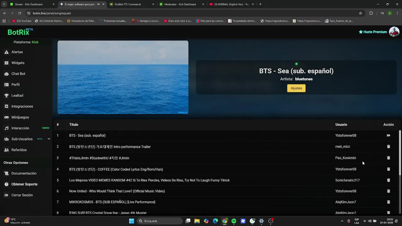This screenshot has width=402, height=226.
Task: Switch to NORMAL (Explicit Ver.) YouTube tab
Action: (x=232, y=4)
